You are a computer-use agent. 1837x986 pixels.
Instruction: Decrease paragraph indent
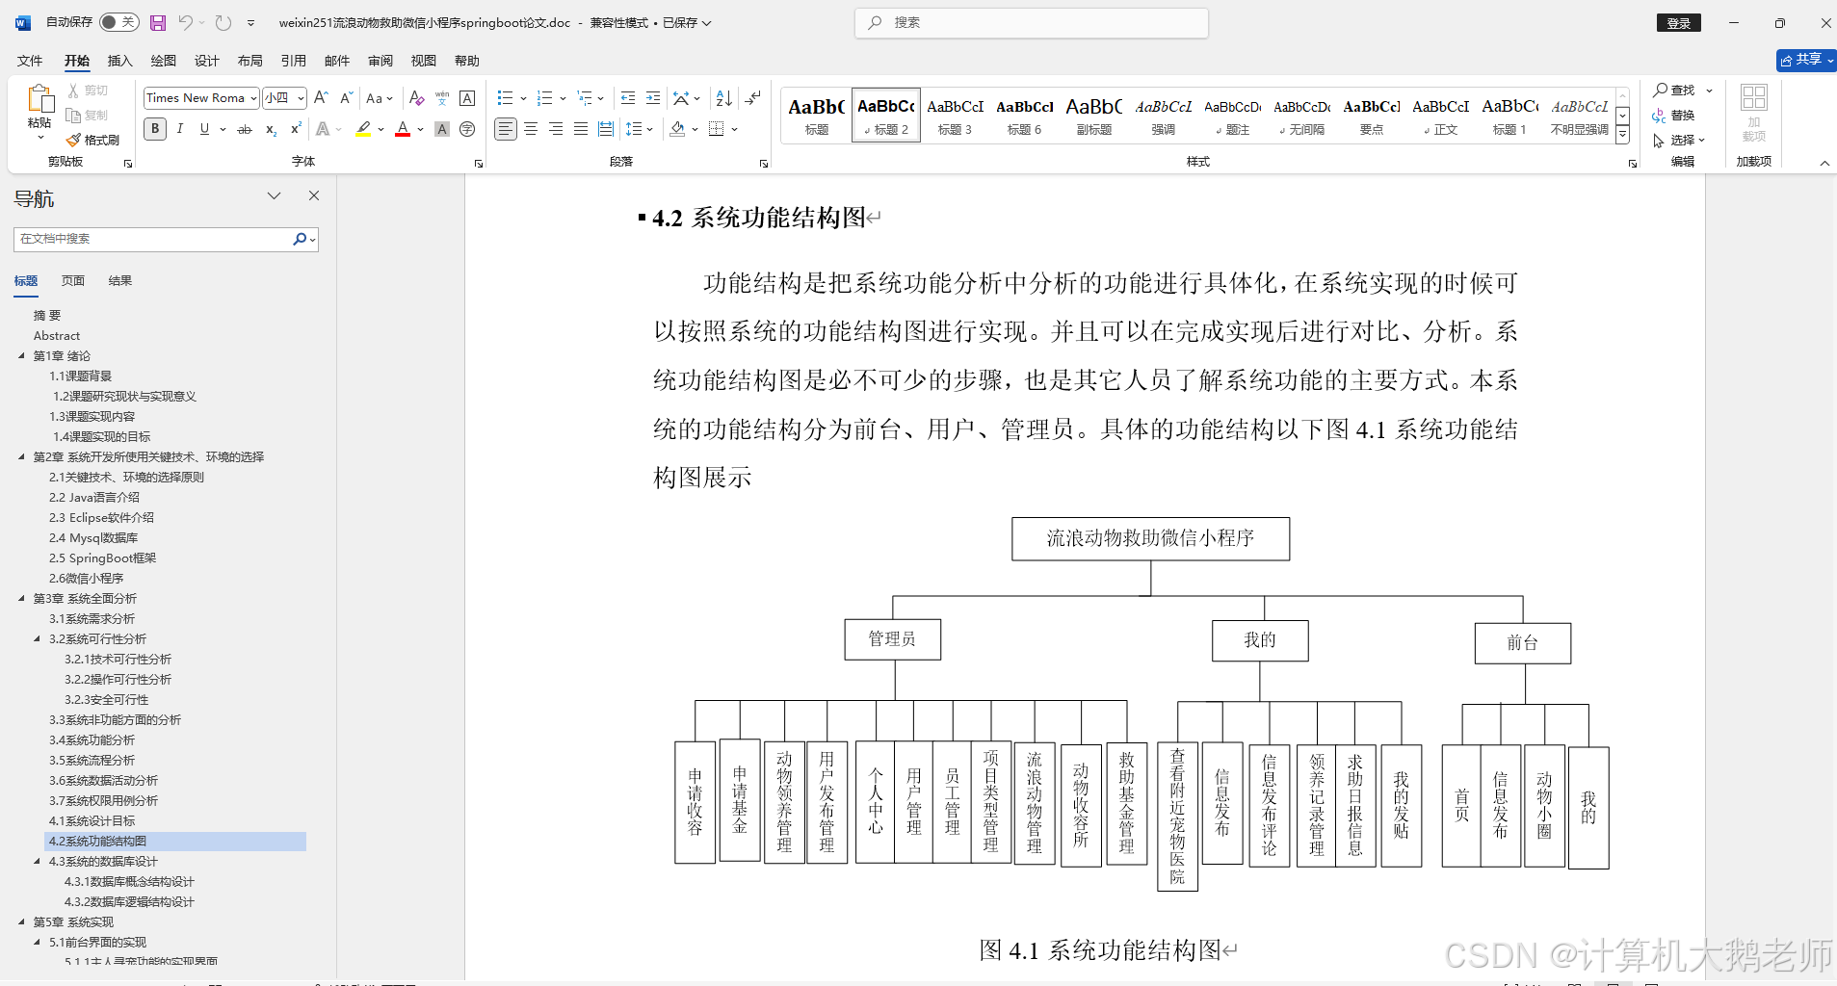(x=628, y=98)
